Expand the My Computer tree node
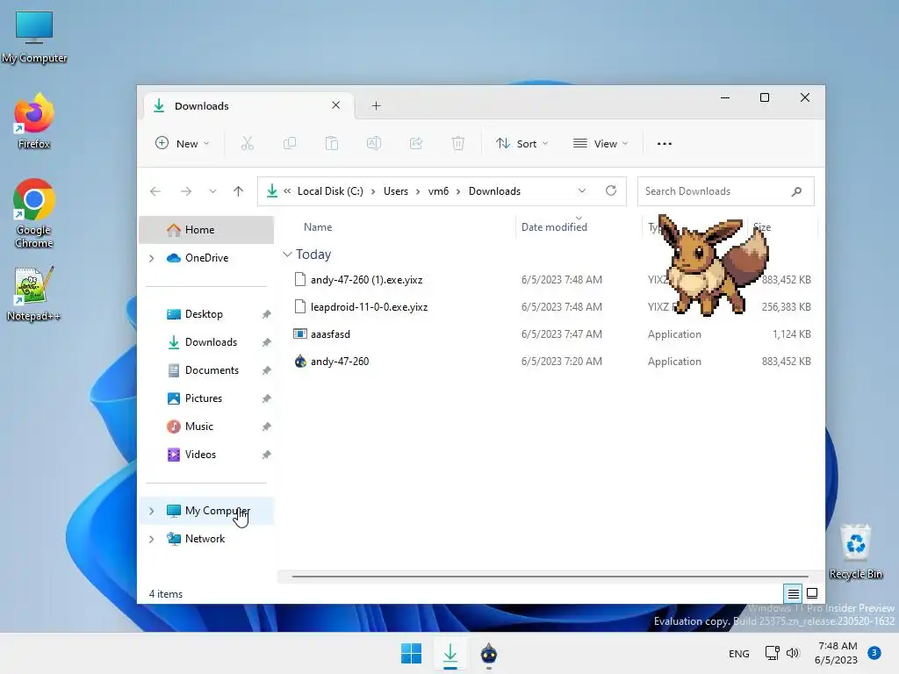 point(151,511)
